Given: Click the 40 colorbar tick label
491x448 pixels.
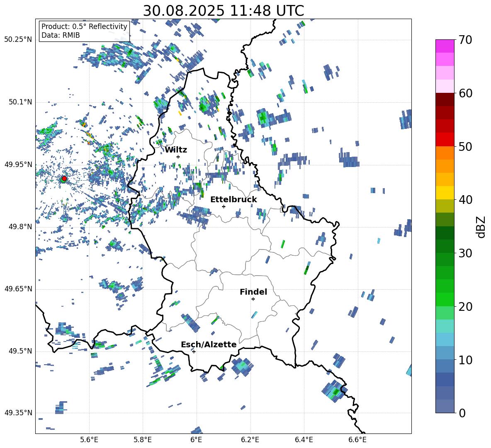Looking at the screenshot, I should (x=465, y=200).
